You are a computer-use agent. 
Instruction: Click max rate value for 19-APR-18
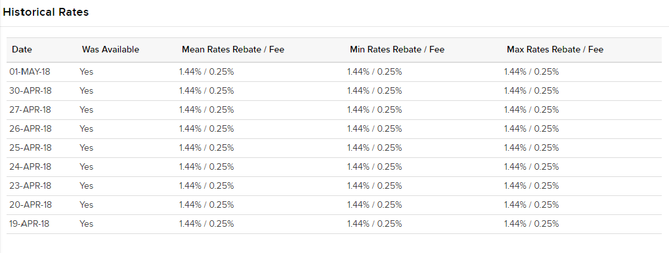532,224
